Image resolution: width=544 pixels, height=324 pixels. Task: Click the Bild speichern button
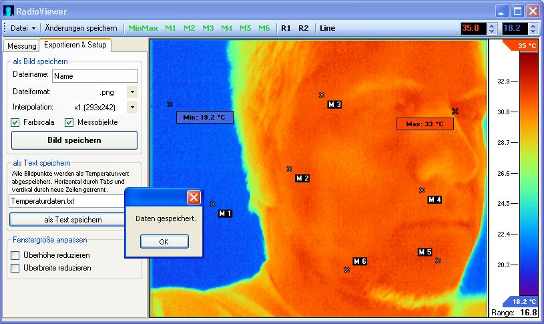point(74,140)
